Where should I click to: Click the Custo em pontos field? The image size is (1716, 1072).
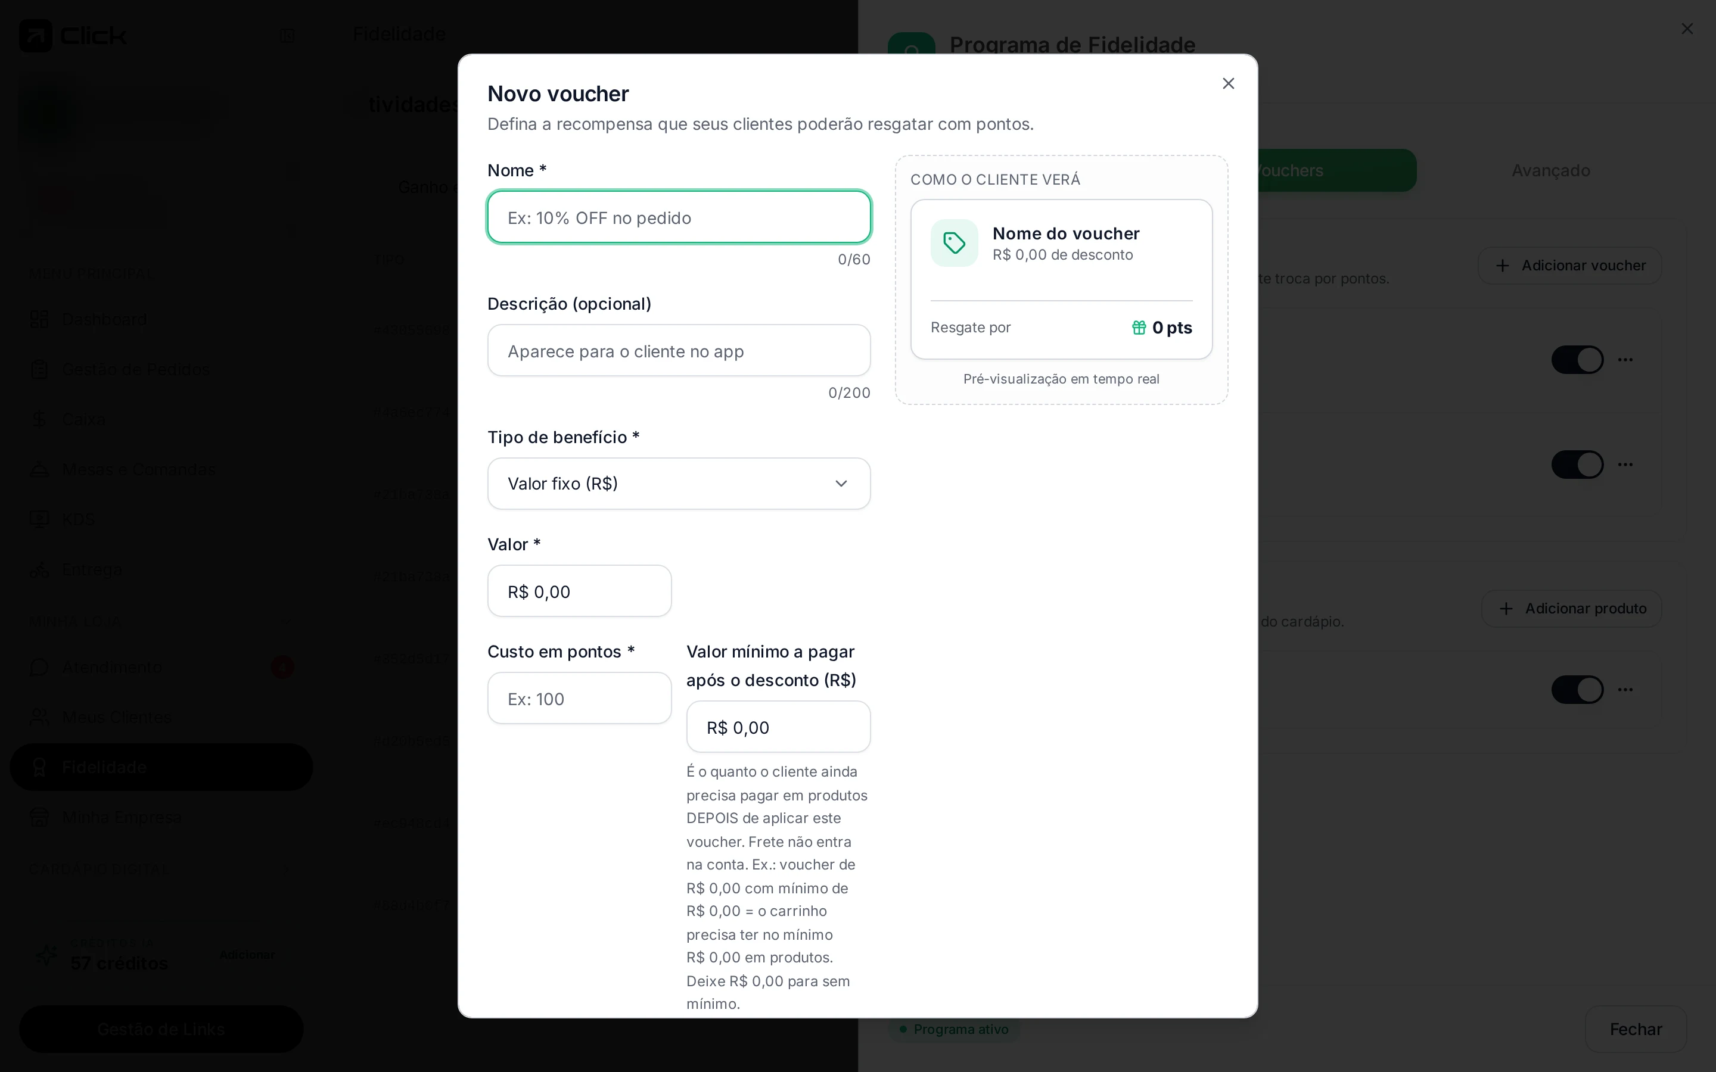579,699
